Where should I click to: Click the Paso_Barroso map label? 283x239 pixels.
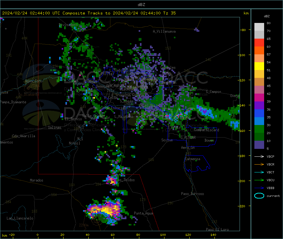point(192,194)
